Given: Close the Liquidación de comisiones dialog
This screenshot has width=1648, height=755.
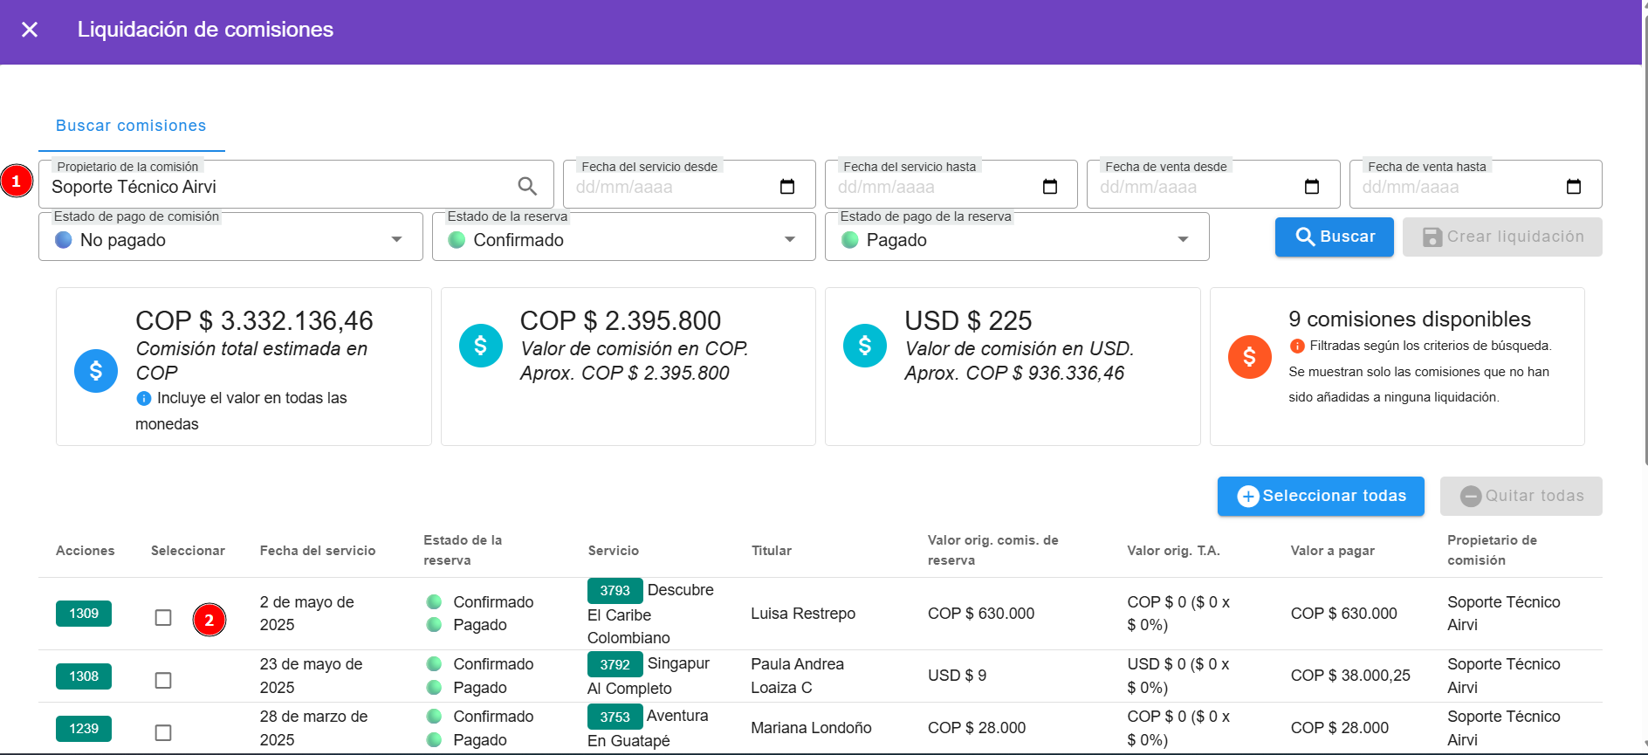Looking at the screenshot, I should 30,30.
